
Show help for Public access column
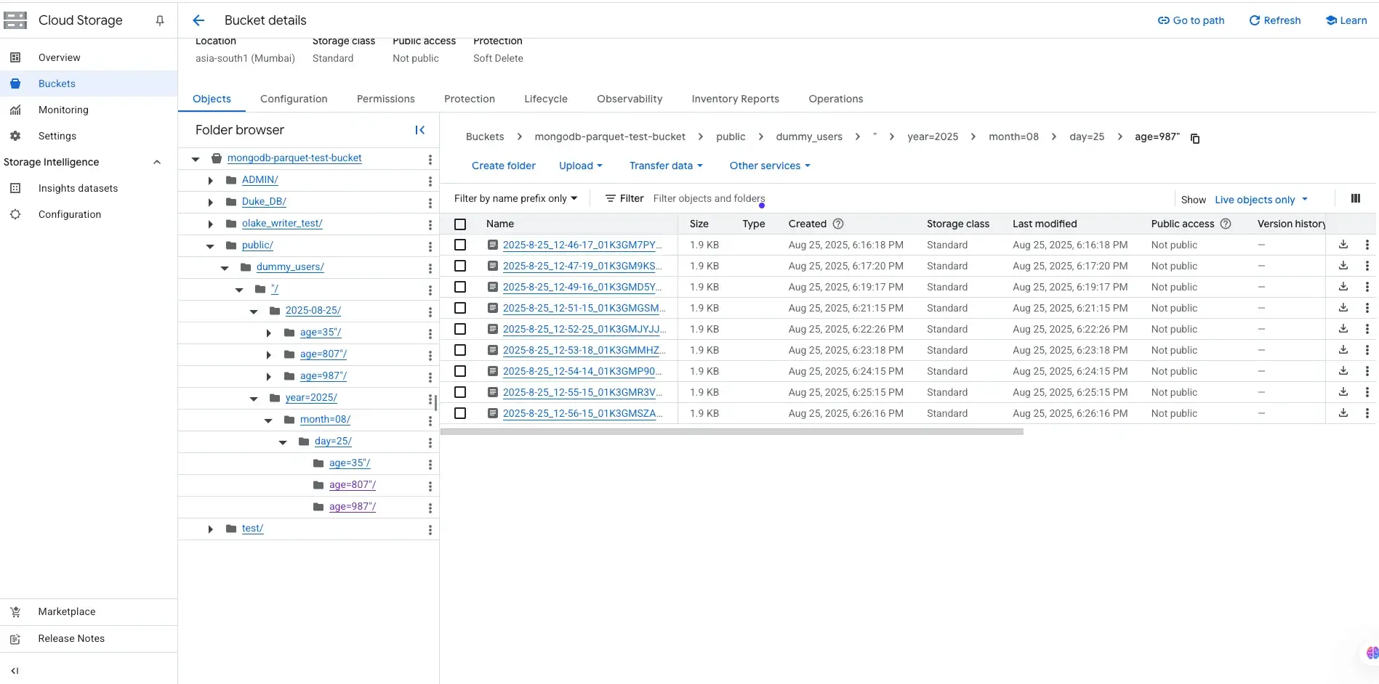[1226, 224]
